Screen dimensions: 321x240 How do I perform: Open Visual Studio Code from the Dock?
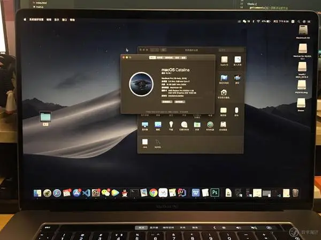pos(86,193)
